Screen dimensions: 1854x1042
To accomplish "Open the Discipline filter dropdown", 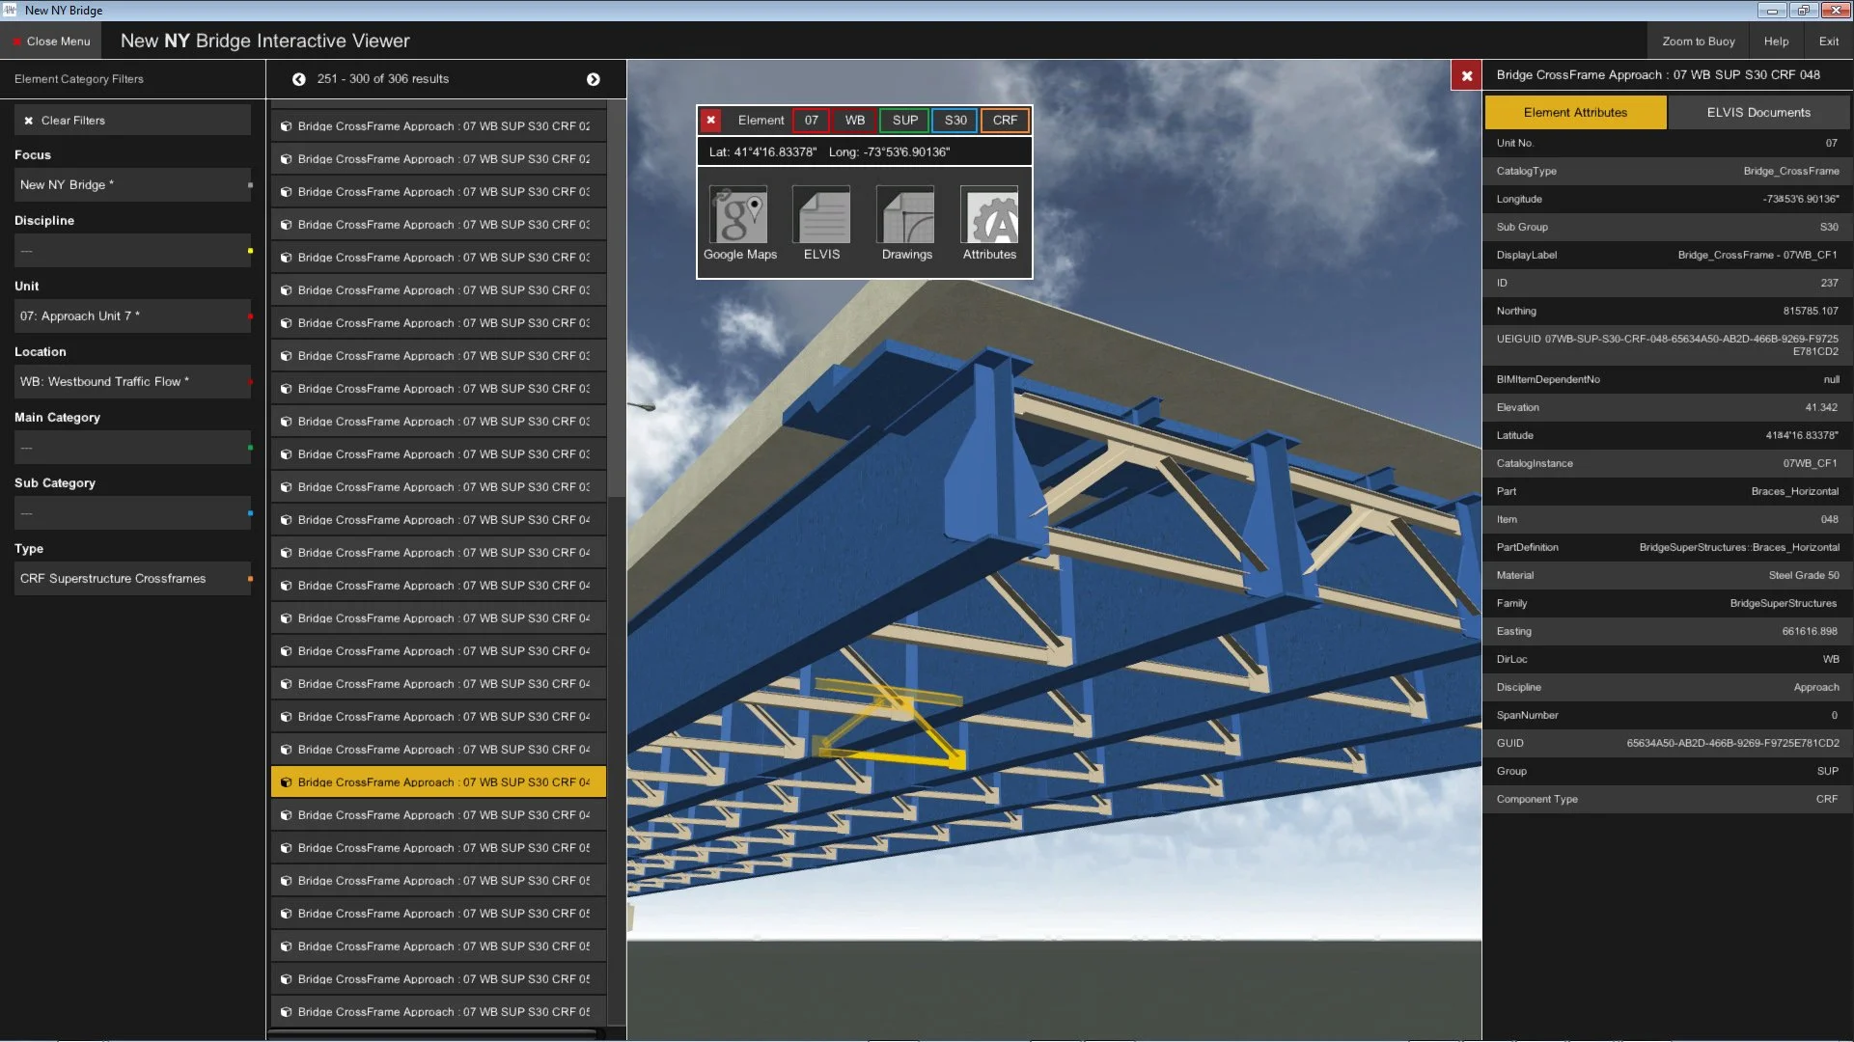I will tap(132, 251).
